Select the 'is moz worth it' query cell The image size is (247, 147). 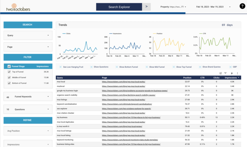[x=63, y=126]
